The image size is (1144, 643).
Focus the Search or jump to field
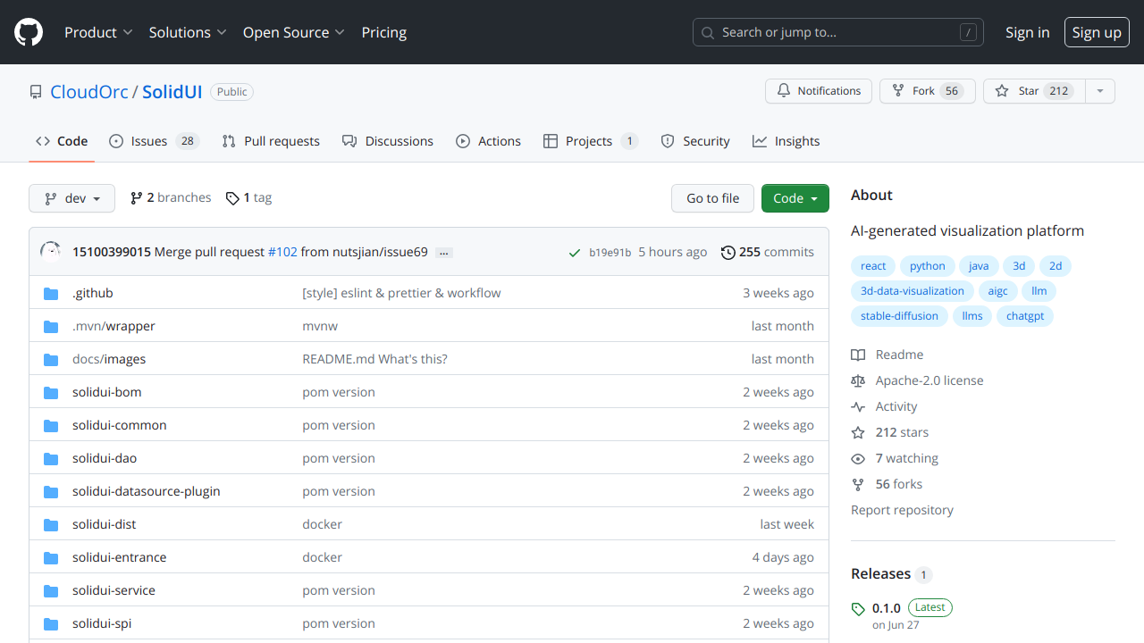pos(838,32)
